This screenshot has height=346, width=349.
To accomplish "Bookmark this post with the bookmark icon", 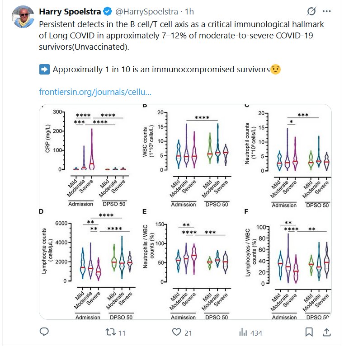I will pyautogui.click(x=309, y=332).
